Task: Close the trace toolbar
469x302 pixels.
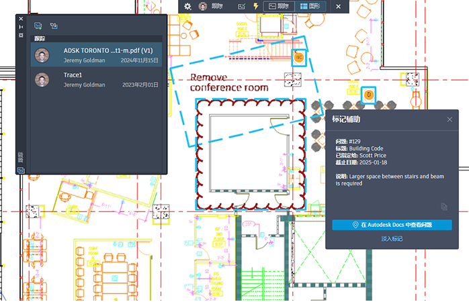Action: 338,6
